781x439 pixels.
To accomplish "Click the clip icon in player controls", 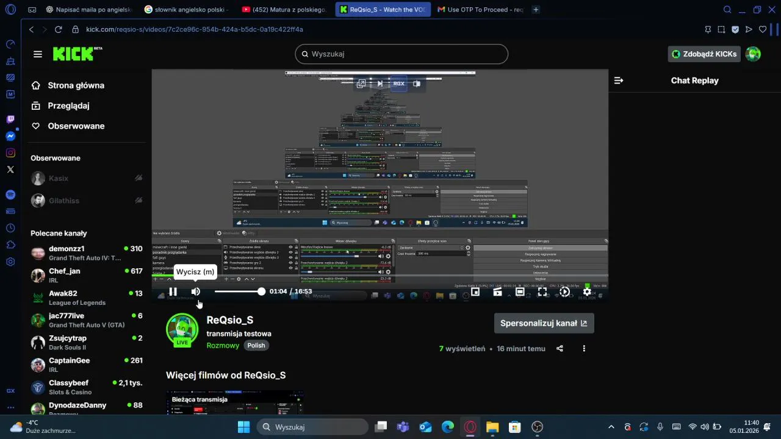I will click(498, 292).
